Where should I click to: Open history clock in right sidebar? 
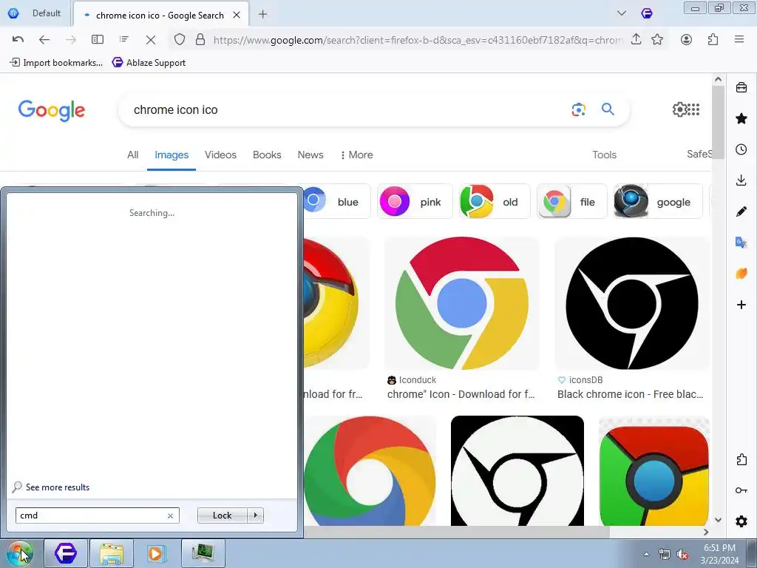(741, 149)
